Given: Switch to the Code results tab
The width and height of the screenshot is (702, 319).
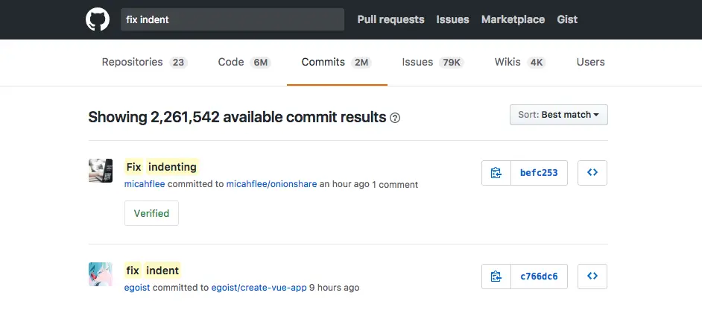Looking at the screenshot, I should (244, 62).
